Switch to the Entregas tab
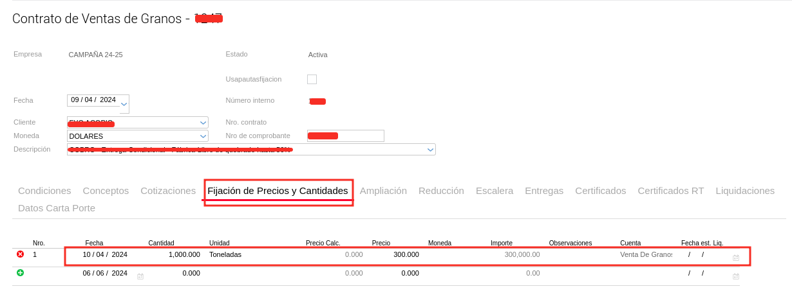Image resolution: width=792 pixels, height=291 pixels. [x=544, y=191]
